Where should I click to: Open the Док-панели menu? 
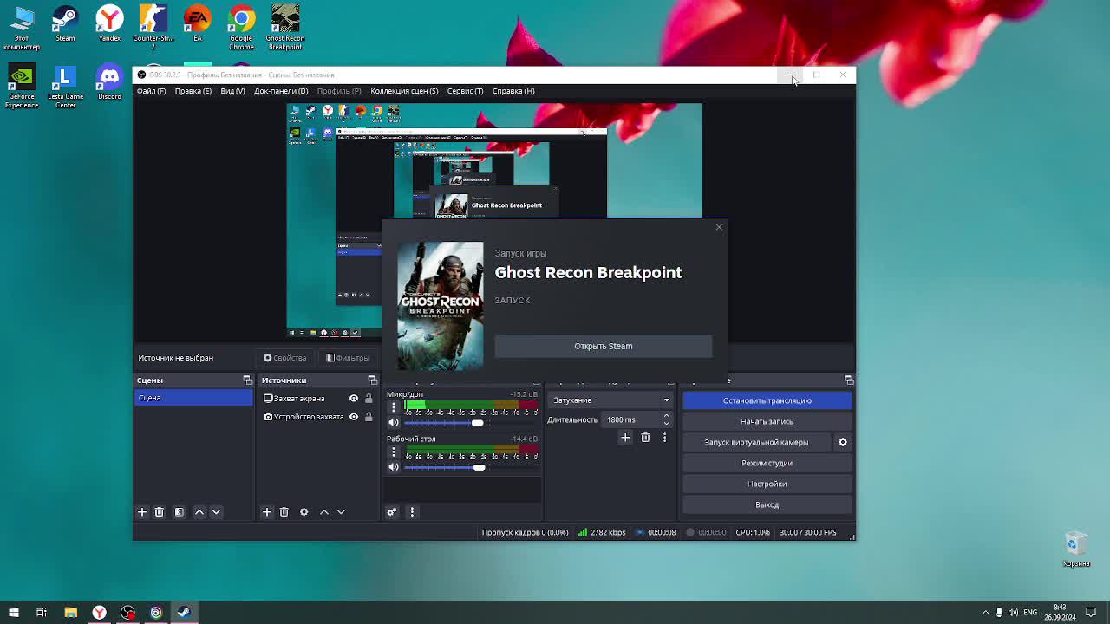281,91
